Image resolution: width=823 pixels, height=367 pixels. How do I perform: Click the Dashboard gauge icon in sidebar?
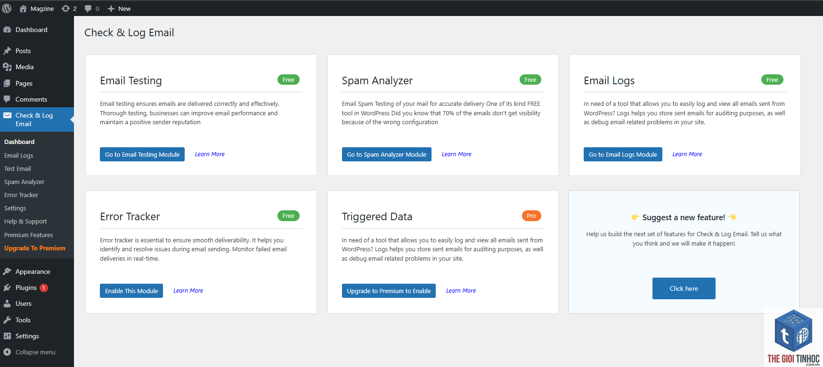(7, 30)
